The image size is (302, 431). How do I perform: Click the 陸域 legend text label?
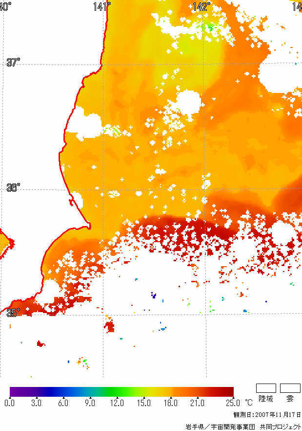pyautogui.click(x=266, y=399)
